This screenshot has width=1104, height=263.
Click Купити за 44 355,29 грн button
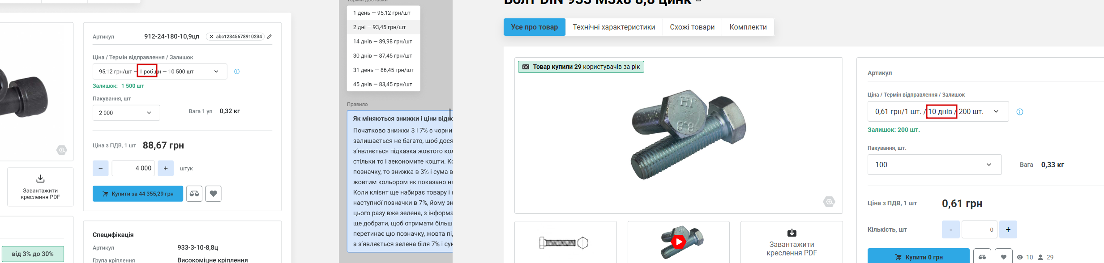click(x=138, y=194)
